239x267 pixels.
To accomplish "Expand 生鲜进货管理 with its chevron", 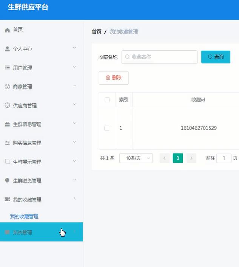I will [74, 180].
